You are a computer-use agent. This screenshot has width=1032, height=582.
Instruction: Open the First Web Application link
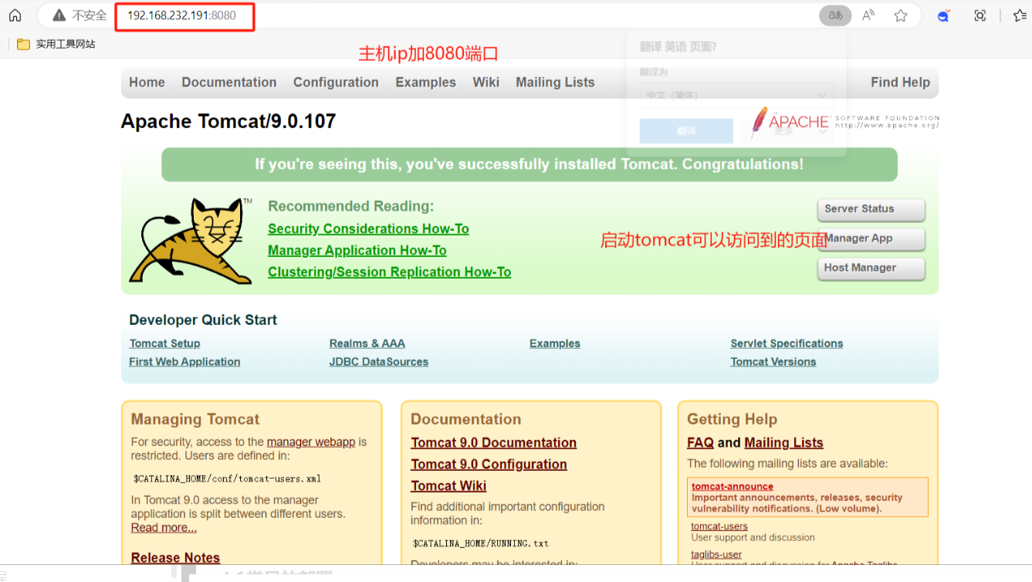point(184,362)
